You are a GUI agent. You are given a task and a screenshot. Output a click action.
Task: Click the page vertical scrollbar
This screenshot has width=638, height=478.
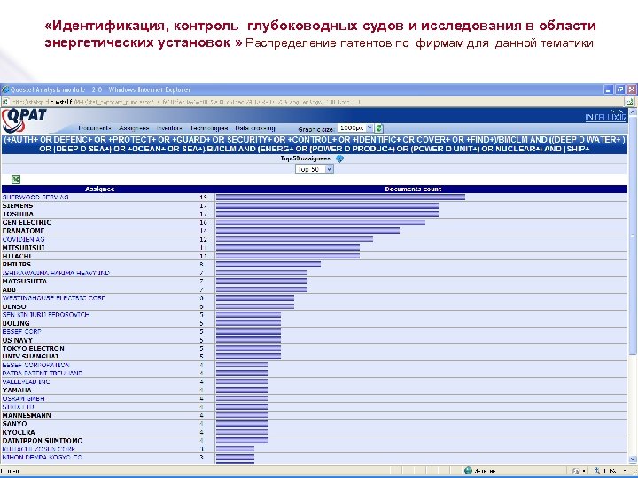(x=633, y=284)
